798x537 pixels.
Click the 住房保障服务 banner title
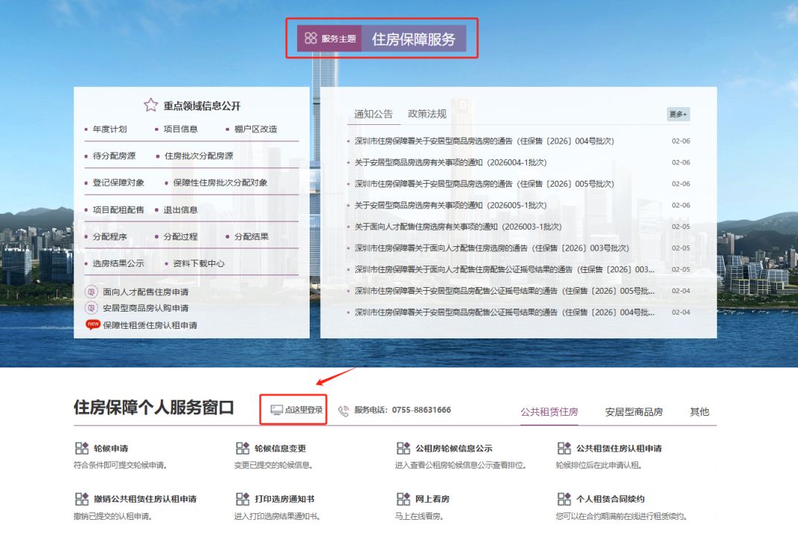point(413,39)
